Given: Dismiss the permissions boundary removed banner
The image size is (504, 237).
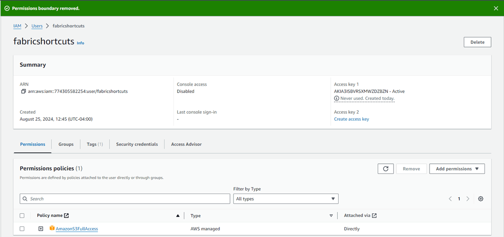Looking at the screenshot, I should [x=496, y=8].
